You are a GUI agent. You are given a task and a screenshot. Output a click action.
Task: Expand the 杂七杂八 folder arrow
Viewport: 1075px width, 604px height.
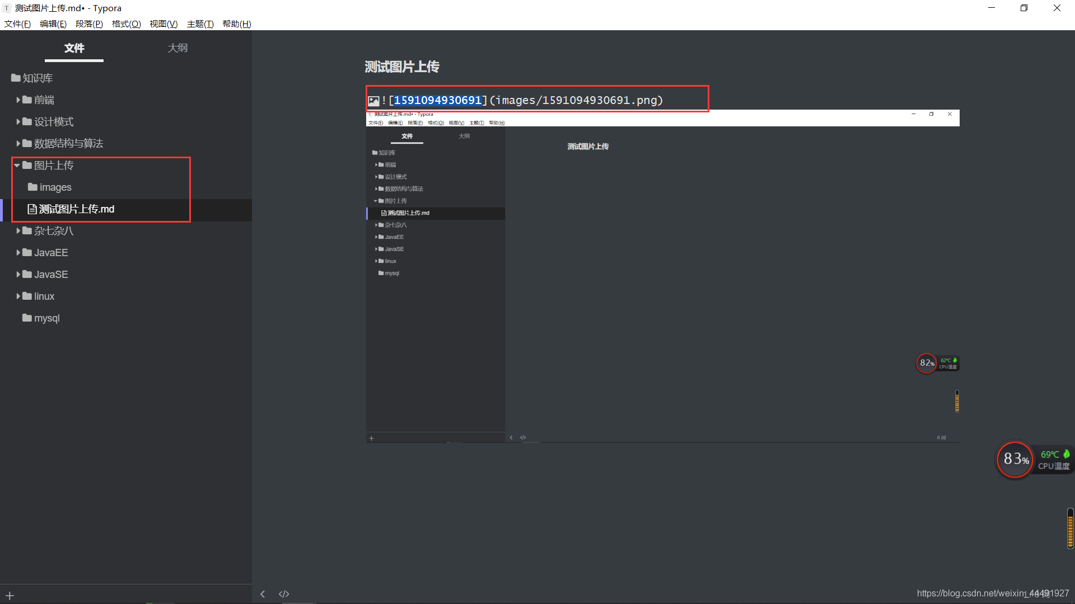point(18,231)
